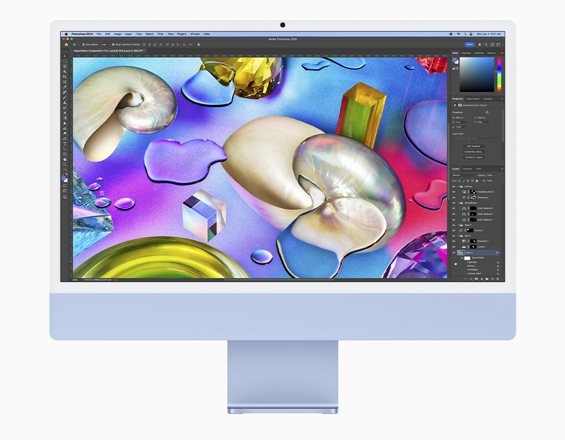The image size is (565, 440).
Task: Click the Aqua Debris Composition document tab
Action: [x=109, y=51]
